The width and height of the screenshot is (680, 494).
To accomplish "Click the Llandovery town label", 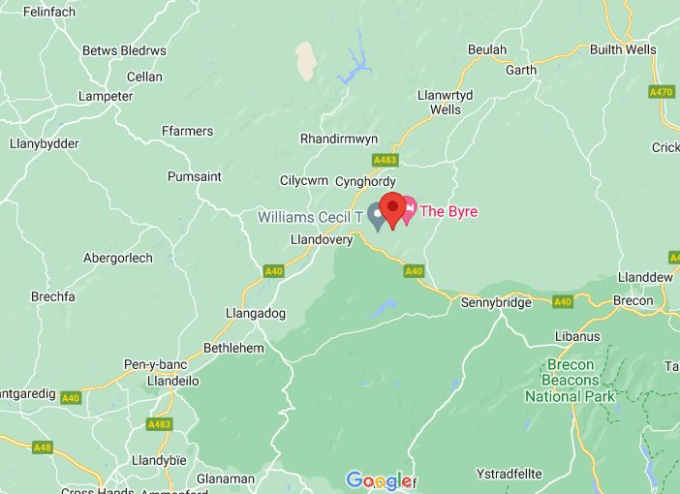I will 322,239.
